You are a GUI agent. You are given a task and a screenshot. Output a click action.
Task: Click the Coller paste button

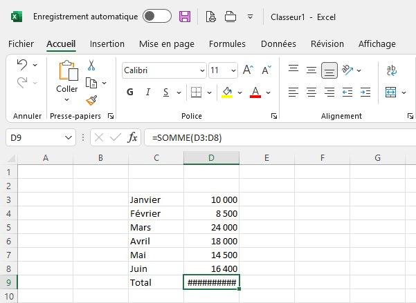[x=67, y=76]
